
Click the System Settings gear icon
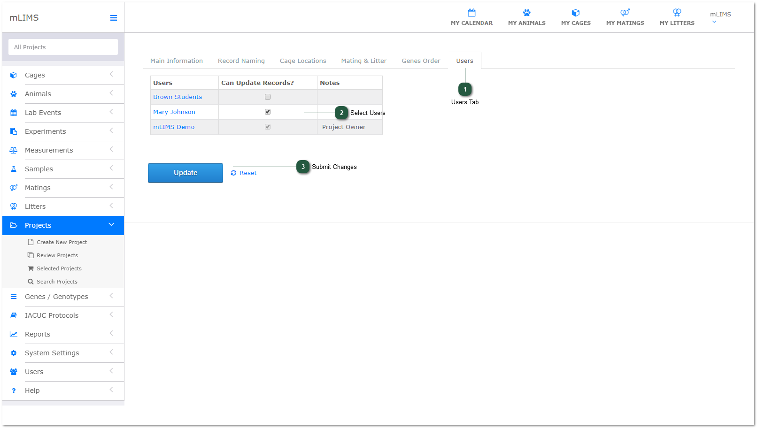[14, 353]
